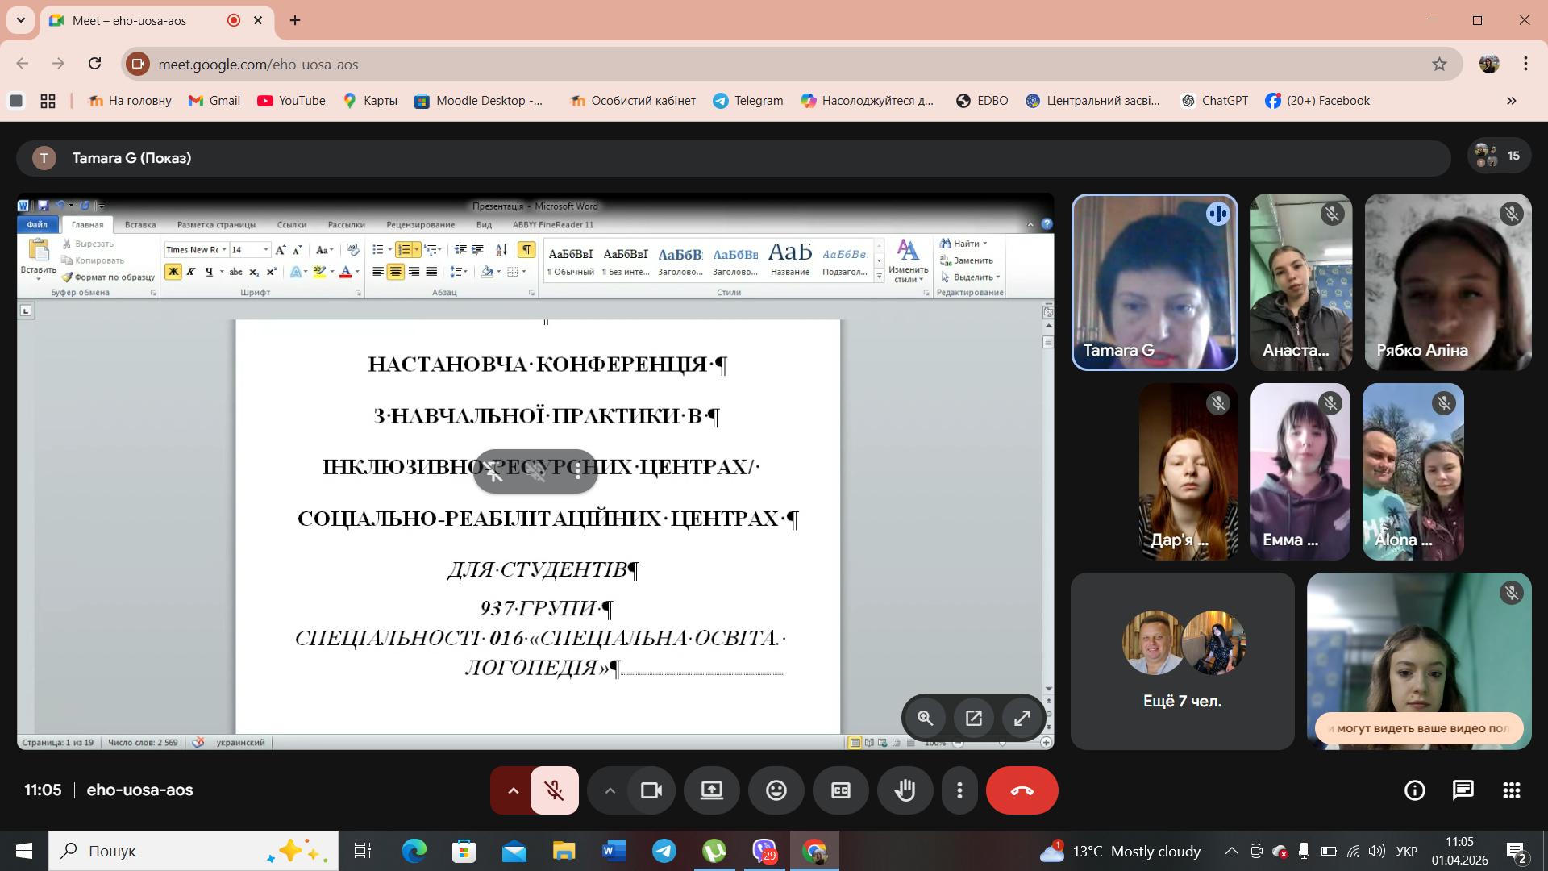Click the present screen icon
This screenshot has width=1548, height=871.
(x=711, y=790)
